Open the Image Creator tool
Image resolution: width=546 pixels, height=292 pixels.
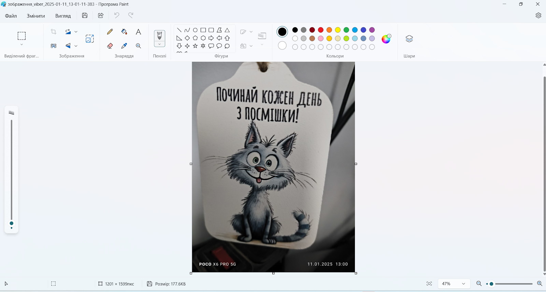90,39
